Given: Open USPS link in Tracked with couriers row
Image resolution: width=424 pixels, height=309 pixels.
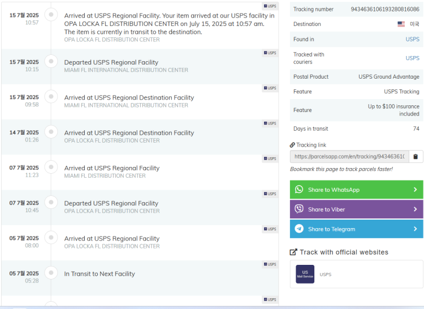Looking at the screenshot, I should coord(412,58).
